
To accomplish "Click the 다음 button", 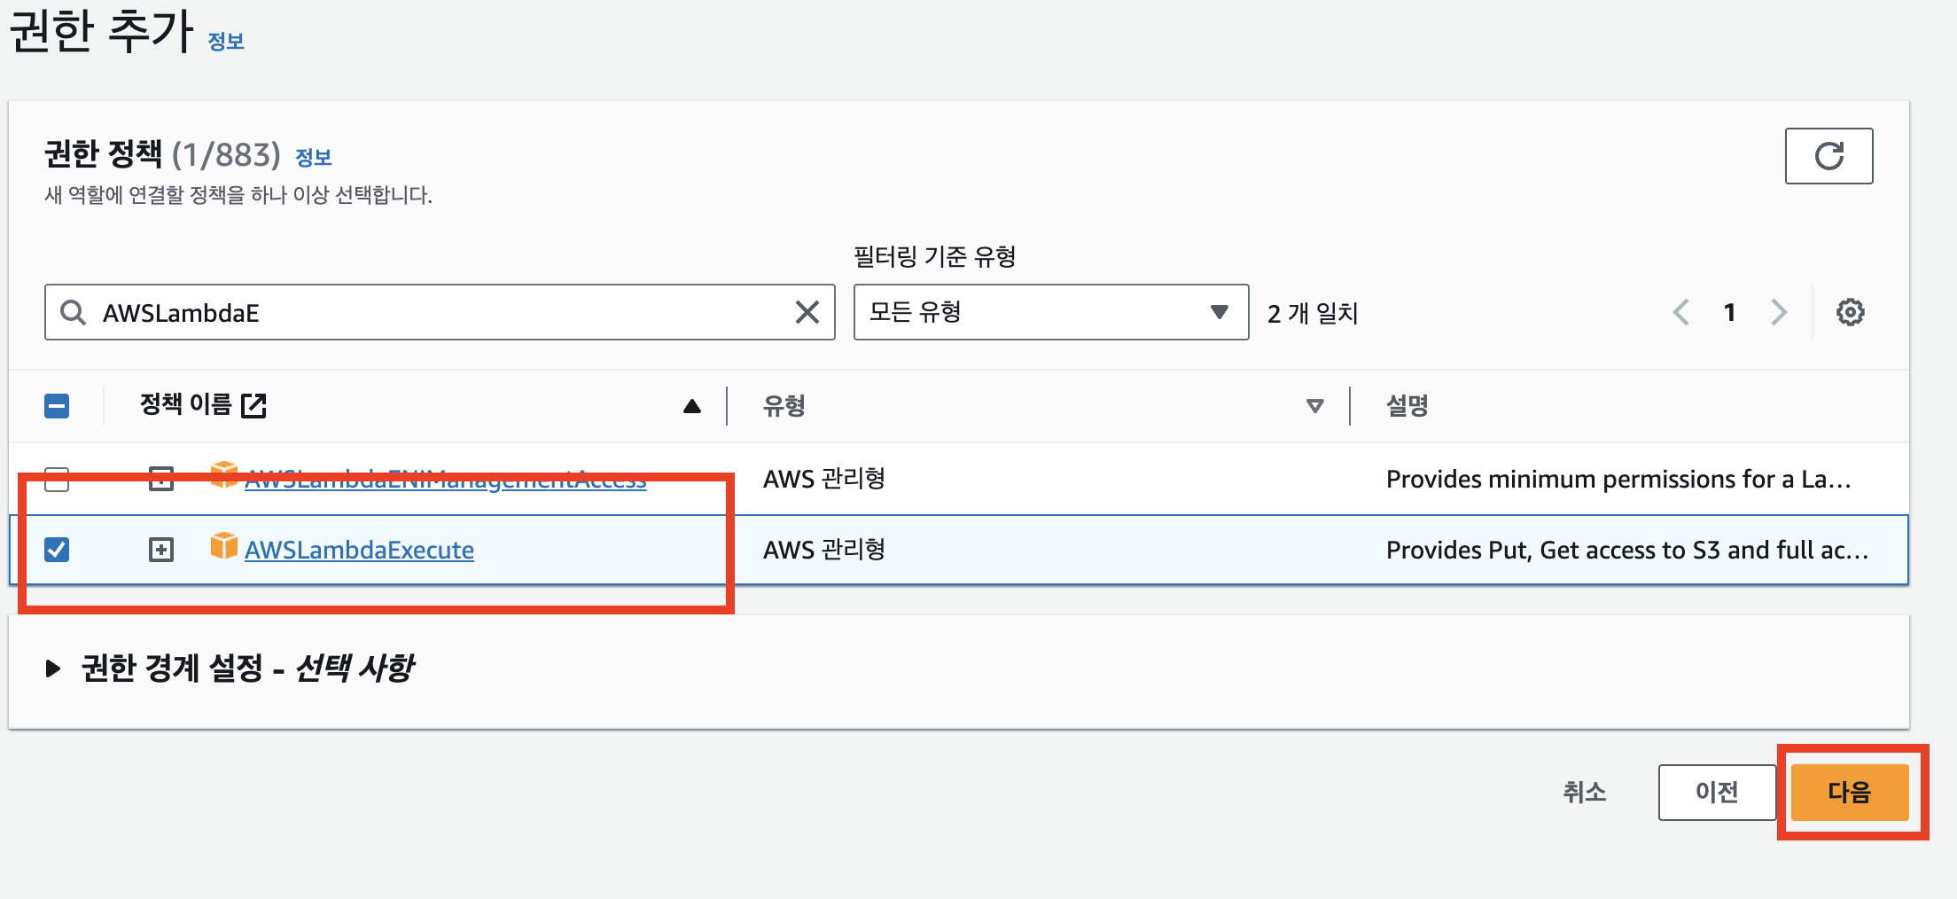I will [1850, 792].
